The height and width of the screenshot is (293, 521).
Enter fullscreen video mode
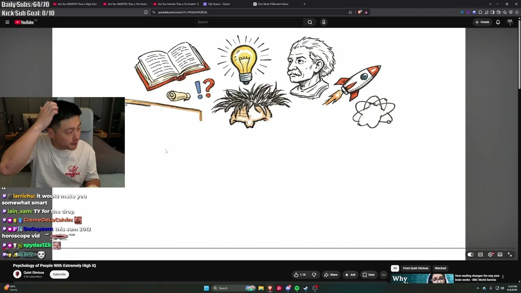coord(510,255)
